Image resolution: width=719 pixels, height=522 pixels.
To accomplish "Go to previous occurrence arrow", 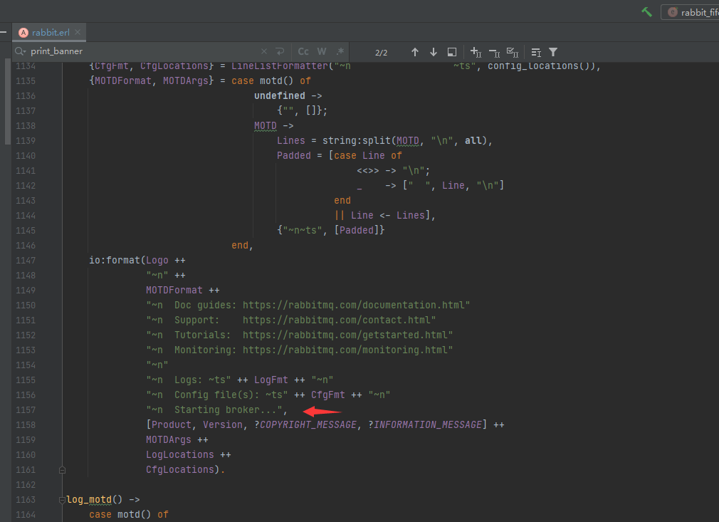I will point(414,52).
